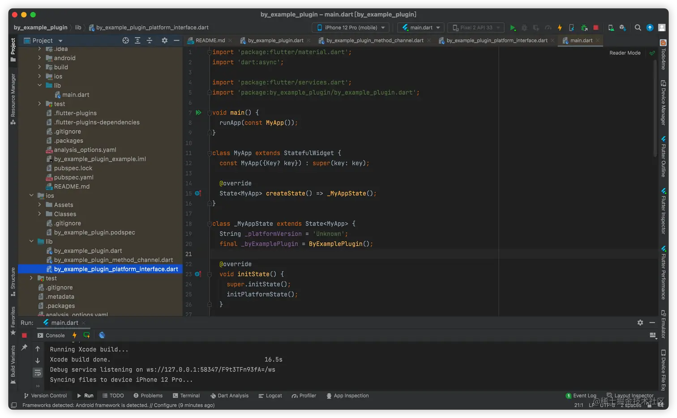Open Search Everywhere magnifier icon

tap(638, 28)
